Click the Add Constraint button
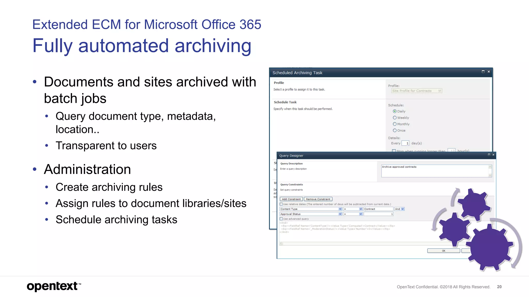This screenshot has height=297, width=529. (x=291, y=199)
